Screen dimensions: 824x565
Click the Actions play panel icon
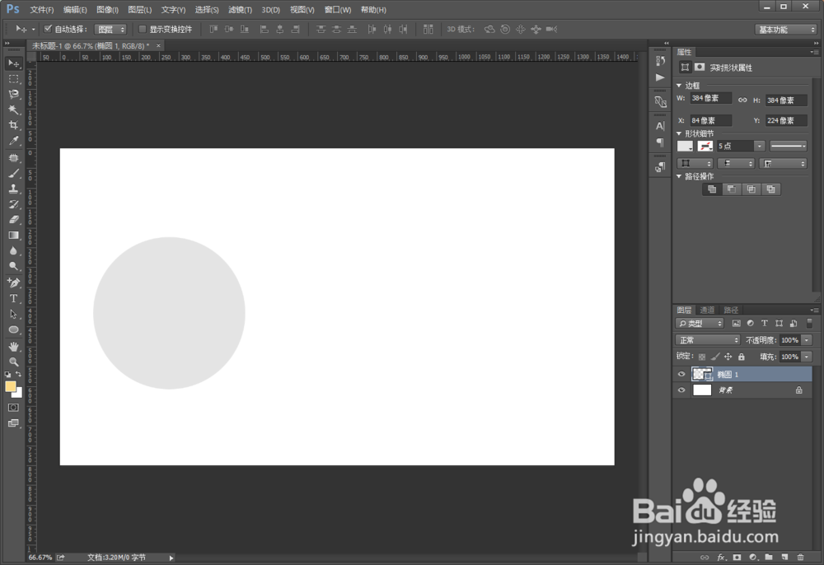click(x=660, y=77)
